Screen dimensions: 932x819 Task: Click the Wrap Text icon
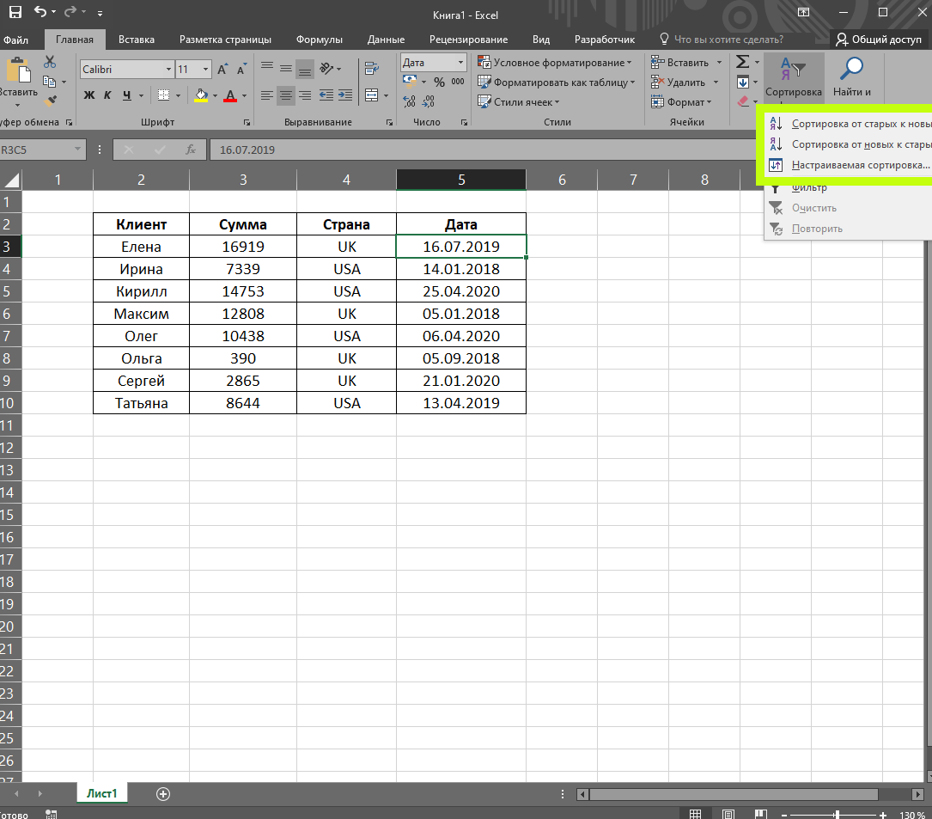(x=372, y=69)
